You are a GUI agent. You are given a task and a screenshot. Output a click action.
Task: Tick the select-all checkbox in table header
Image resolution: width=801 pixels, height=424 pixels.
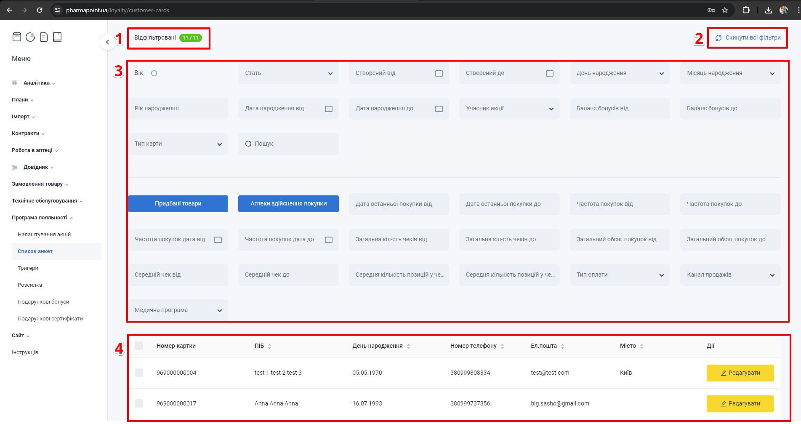(x=139, y=346)
